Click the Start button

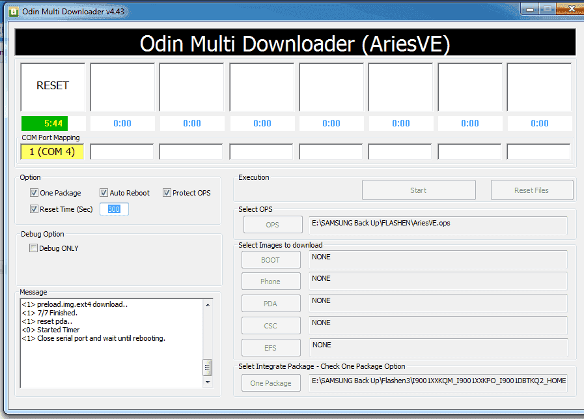pyautogui.click(x=419, y=190)
